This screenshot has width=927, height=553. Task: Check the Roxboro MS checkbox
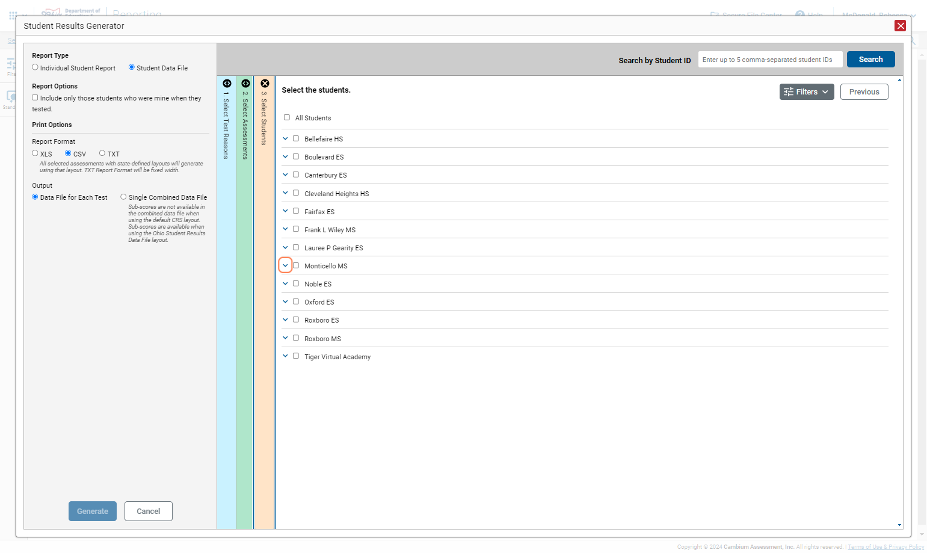pos(296,338)
